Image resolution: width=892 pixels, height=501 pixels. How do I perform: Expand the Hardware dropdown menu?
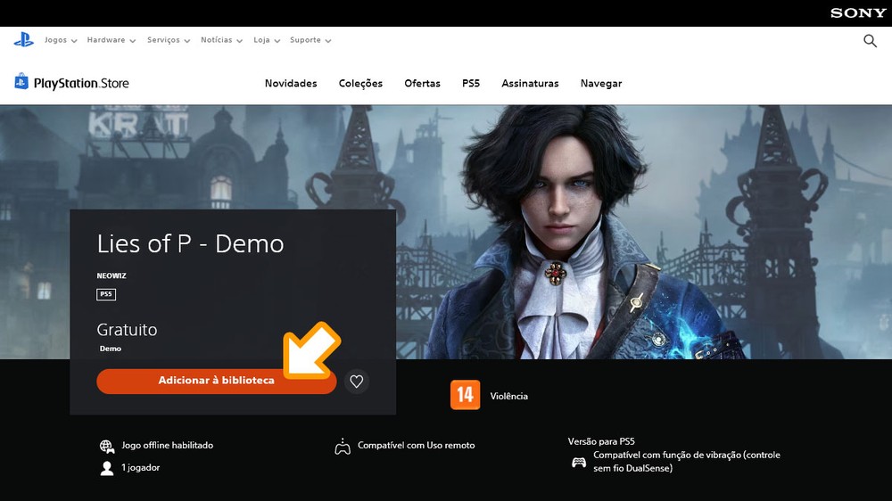111,40
